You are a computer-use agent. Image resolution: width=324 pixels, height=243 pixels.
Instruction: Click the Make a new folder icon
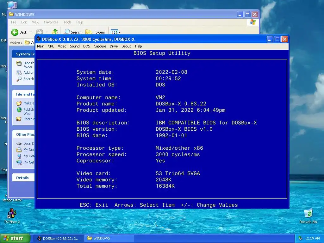click(19, 103)
